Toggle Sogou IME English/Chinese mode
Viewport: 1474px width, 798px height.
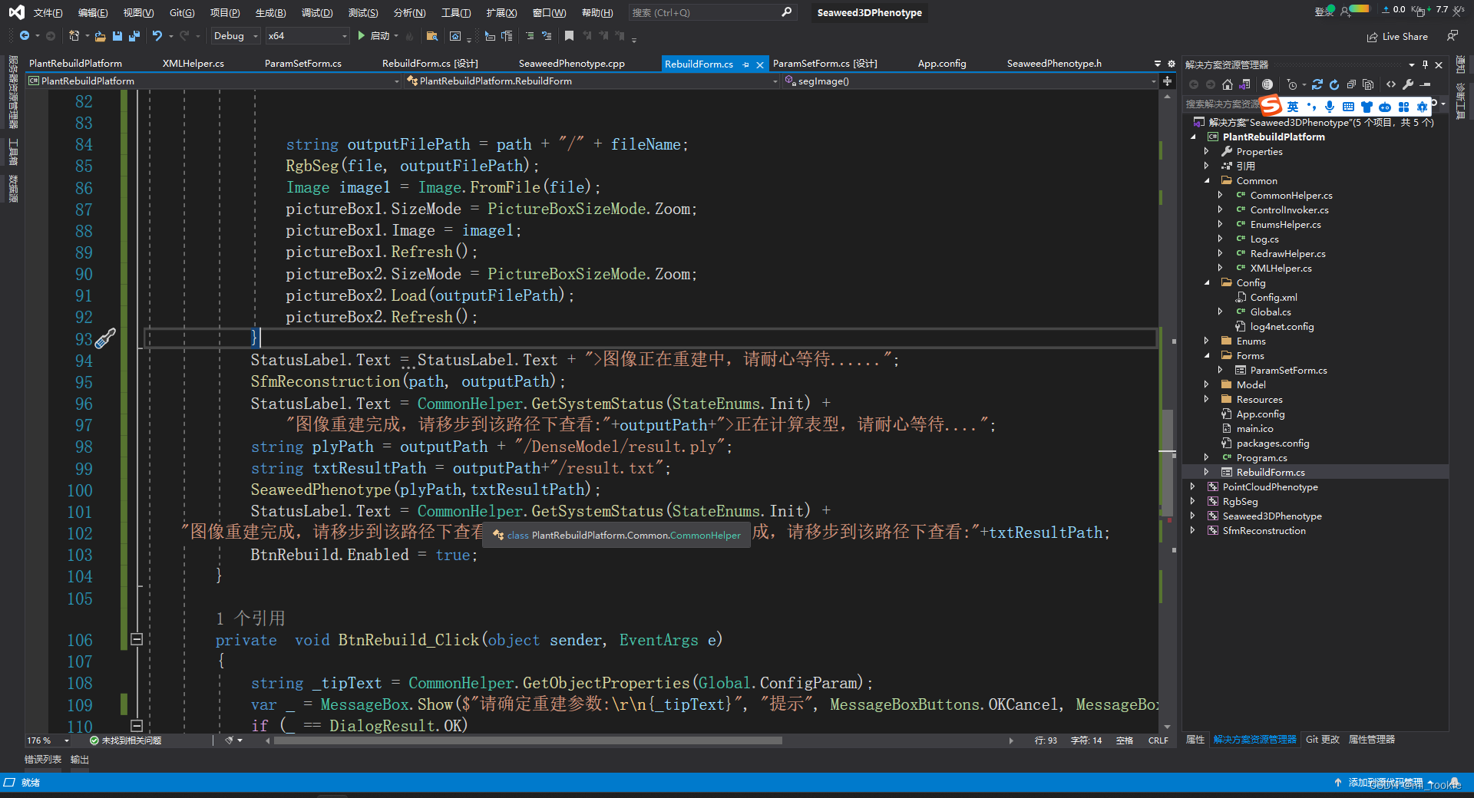click(x=1293, y=107)
